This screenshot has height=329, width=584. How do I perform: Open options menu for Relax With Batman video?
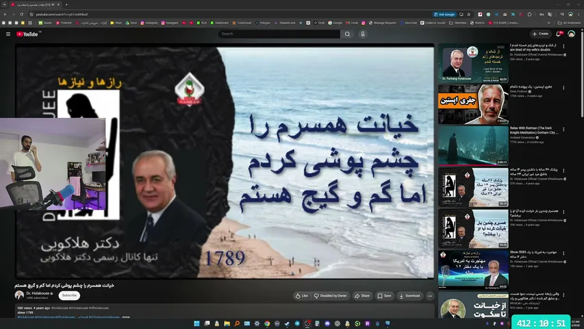(x=563, y=130)
